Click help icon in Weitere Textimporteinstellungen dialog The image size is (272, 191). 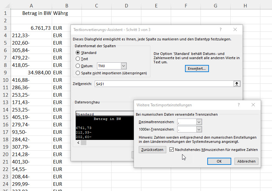(239, 105)
